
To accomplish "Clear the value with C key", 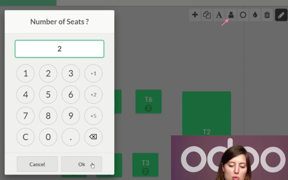I will pos(25,137).
